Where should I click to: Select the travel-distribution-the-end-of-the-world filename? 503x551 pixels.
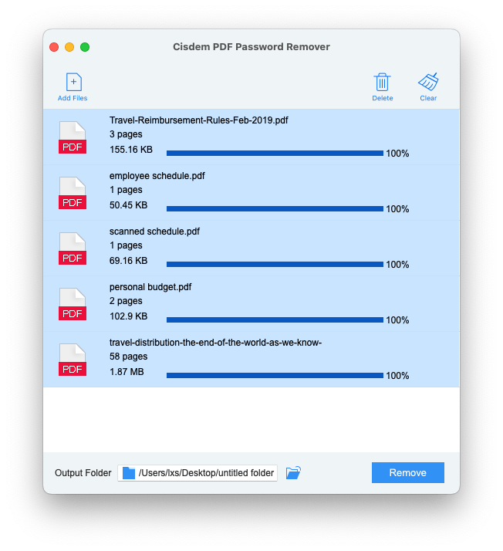(x=215, y=343)
